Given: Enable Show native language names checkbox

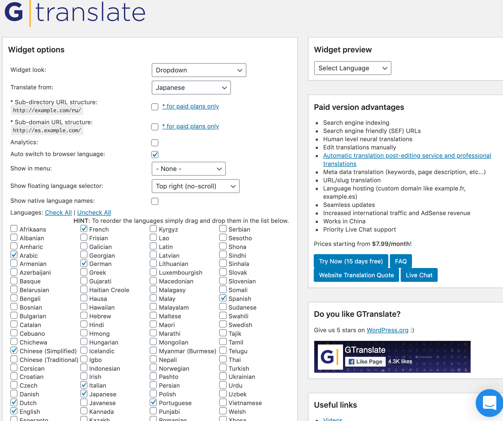Looking at the screenshot, I should tap(155, 201).
